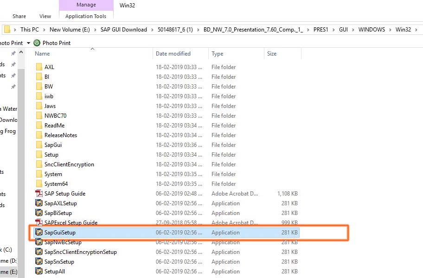
Task: Open the BI folder icon
Action: (39, 76)
